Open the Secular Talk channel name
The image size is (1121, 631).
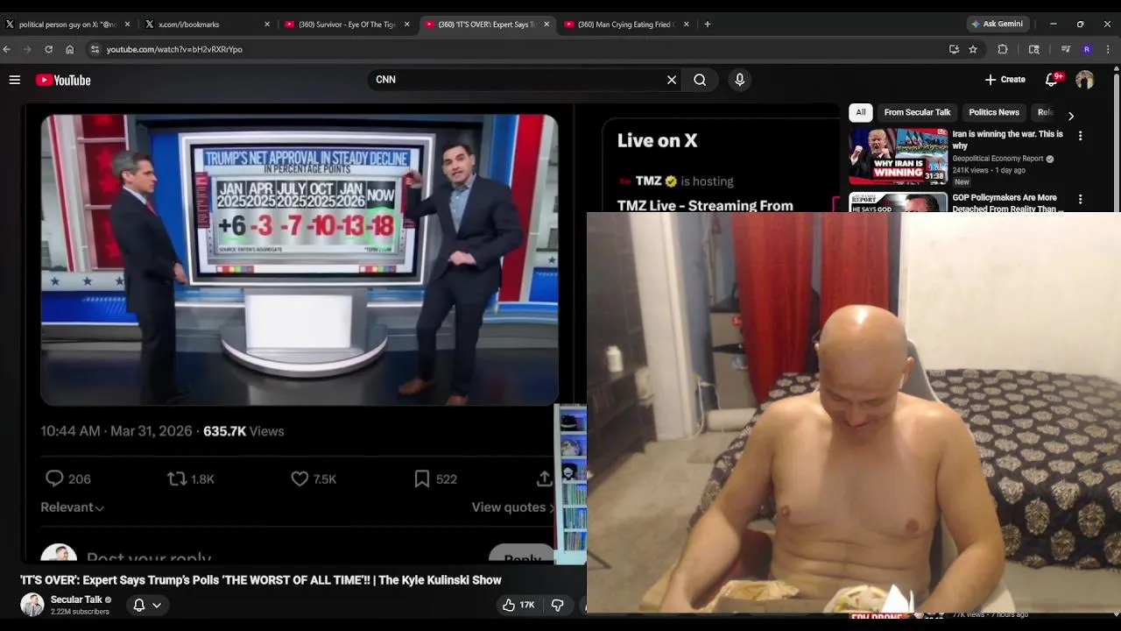pyautogui.click(x=76, y=599)
